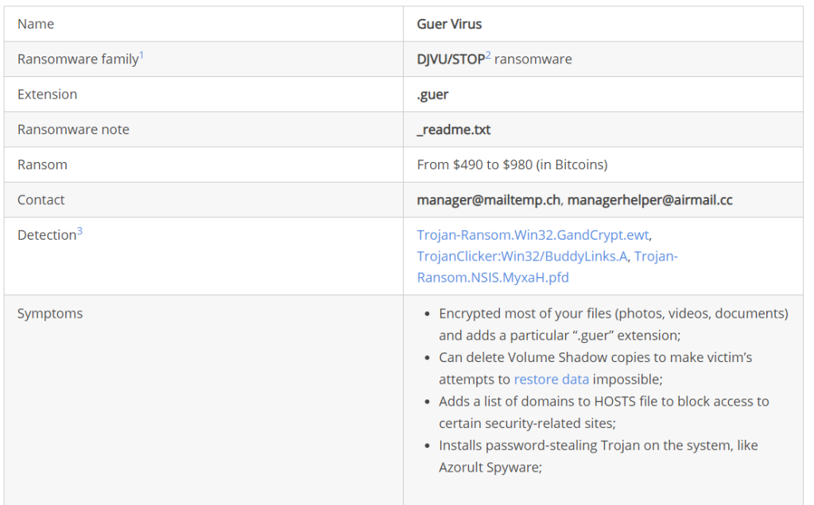Open footnote 1 beside Ransomware family
Viewport: 814px width, 505px height.
coord(141,55)
